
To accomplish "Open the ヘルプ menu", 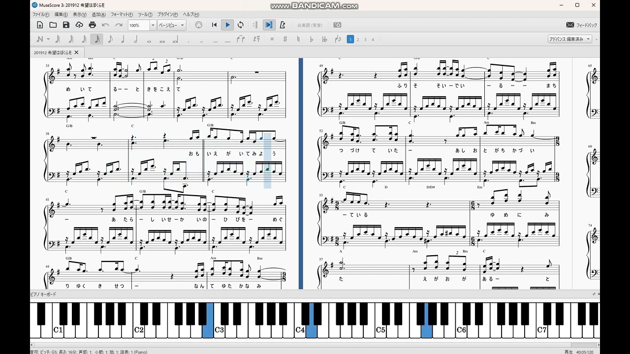I will [x=191, y=15].
